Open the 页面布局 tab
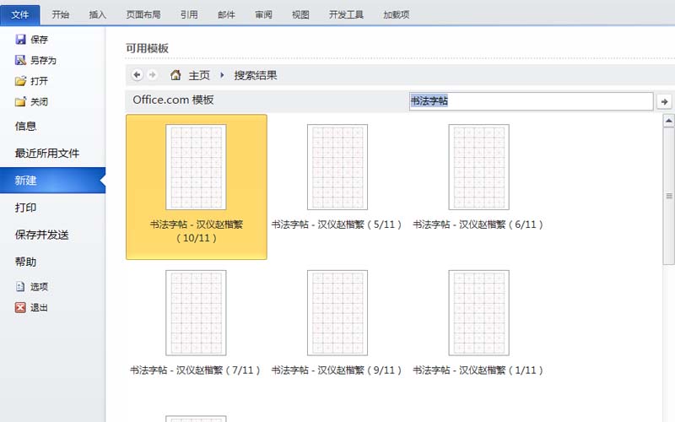Viewport: 675px width, 422px height. point(143,14)
